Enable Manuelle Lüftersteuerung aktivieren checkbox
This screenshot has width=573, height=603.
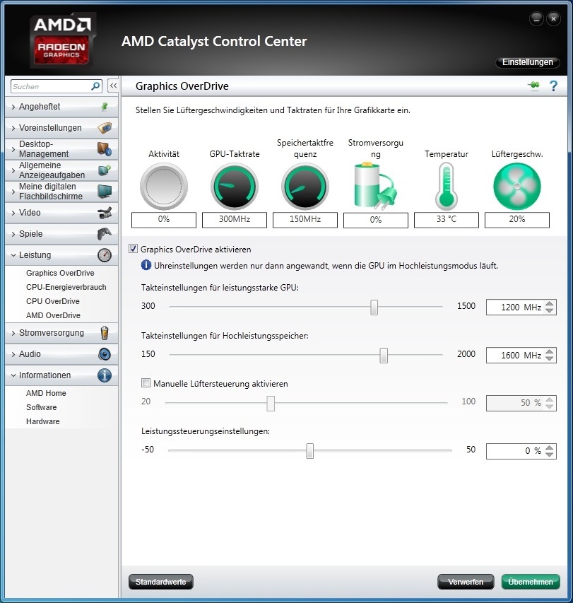coord(146,383)
